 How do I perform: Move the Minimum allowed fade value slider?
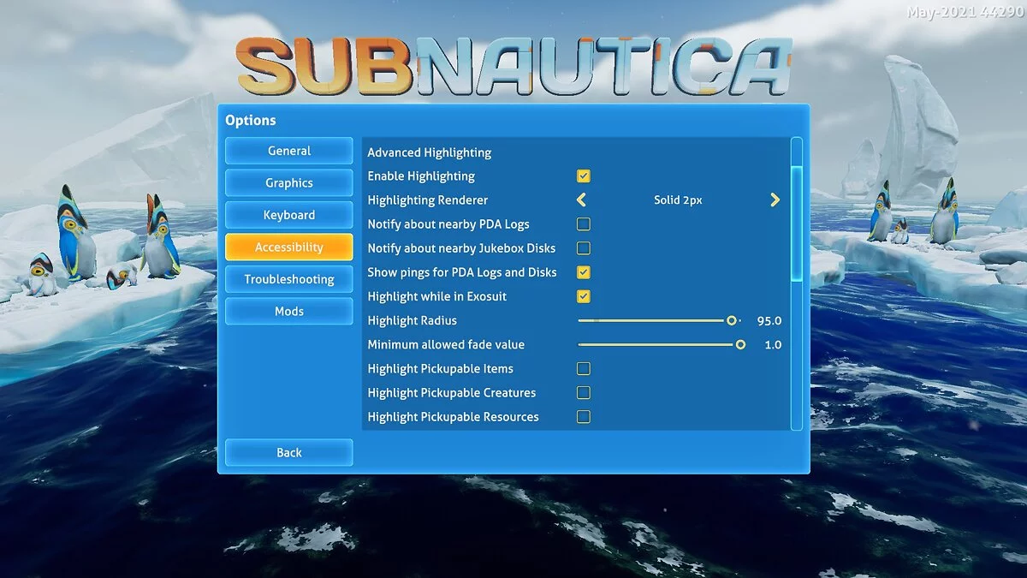(740, 344)
